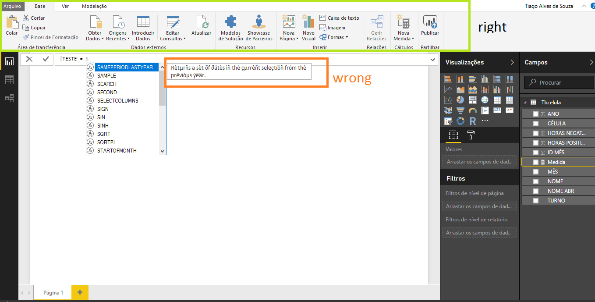595x302 pixels.
Task: Add a new page with the plus button
Action: coord(80,292)
